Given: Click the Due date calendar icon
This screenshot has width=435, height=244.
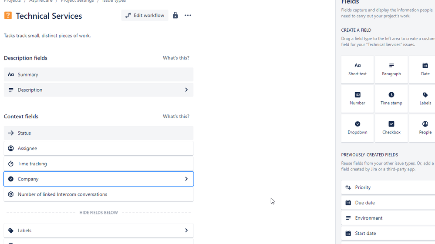Looking at the screenshot, I should point(348,203).
